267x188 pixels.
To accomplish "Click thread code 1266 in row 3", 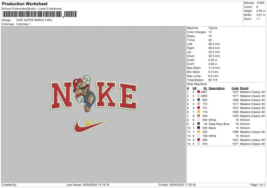I will [x=235, y=100].
